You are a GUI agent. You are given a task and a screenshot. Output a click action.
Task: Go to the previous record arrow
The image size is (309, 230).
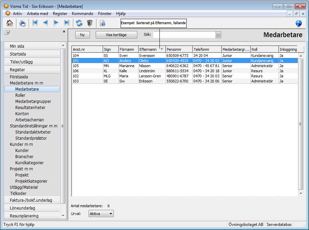[45, 23]
